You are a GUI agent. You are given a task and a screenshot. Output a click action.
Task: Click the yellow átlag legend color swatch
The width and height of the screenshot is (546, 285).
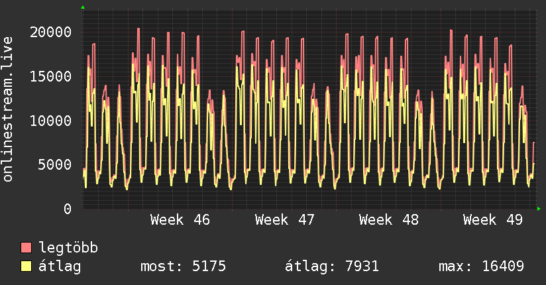(26, 266)
